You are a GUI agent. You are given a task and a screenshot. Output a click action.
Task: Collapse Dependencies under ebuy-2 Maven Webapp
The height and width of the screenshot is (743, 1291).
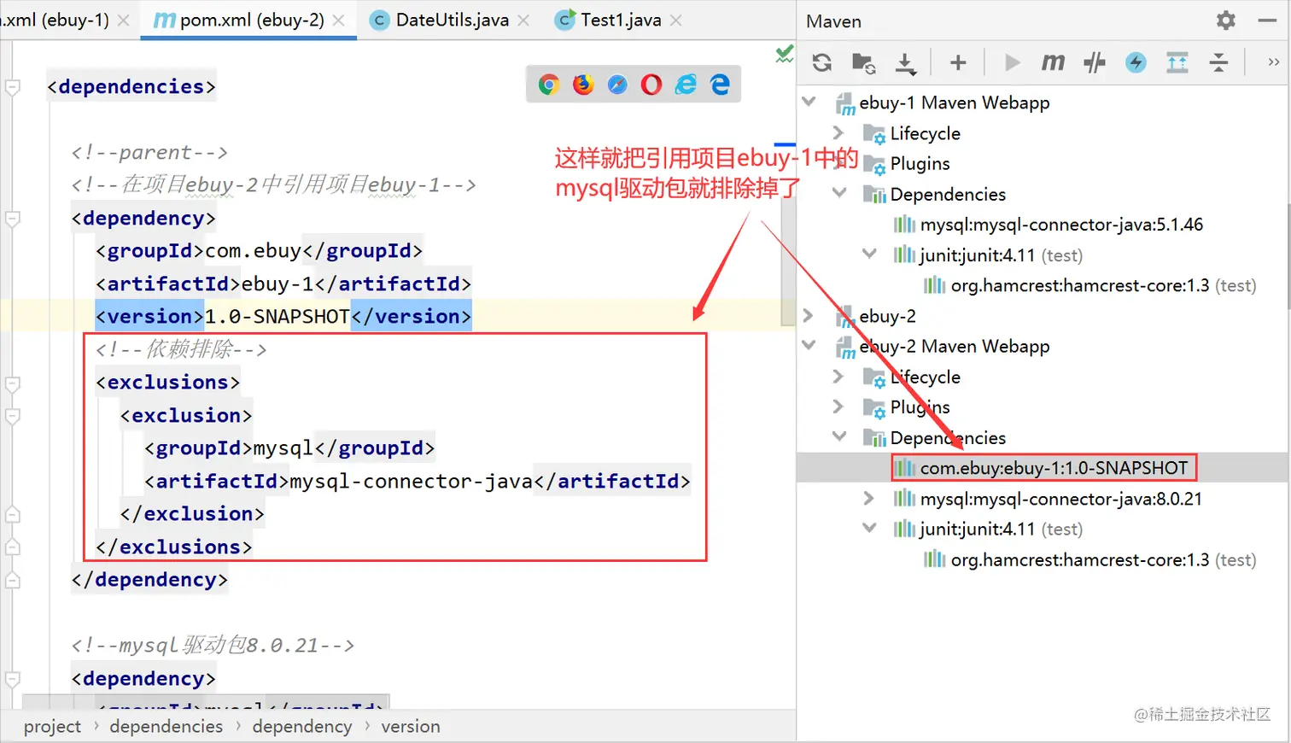point(840,436)
